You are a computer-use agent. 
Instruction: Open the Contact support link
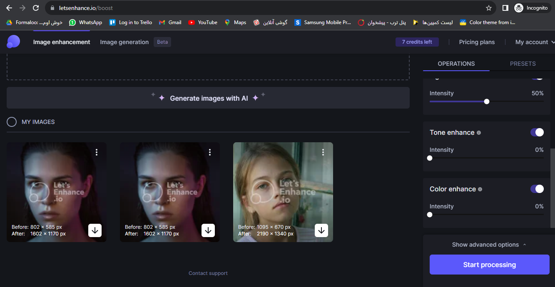coord(208,273)
